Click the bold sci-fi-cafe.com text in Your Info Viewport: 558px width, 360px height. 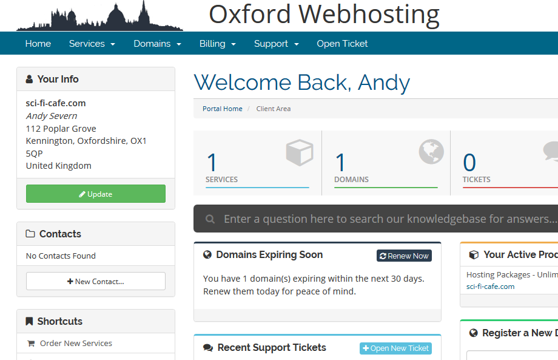click(x=56, y=103)
